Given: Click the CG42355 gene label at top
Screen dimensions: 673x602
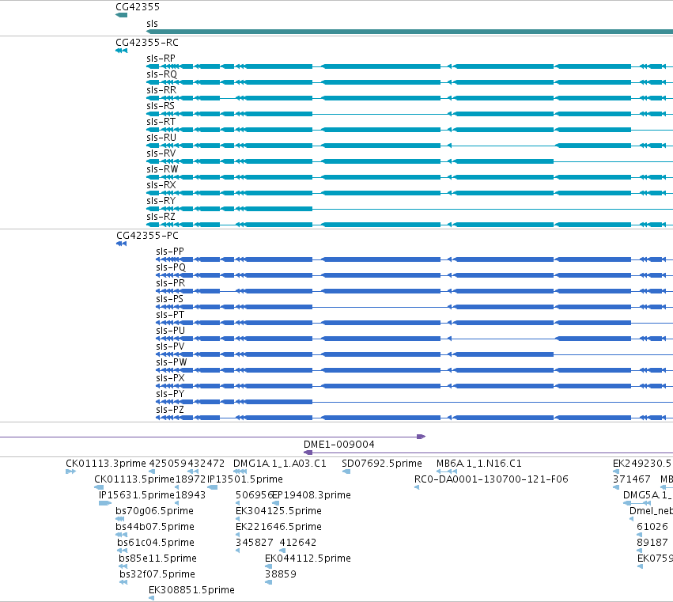Looking at the screenshot, I should (138, 7).
